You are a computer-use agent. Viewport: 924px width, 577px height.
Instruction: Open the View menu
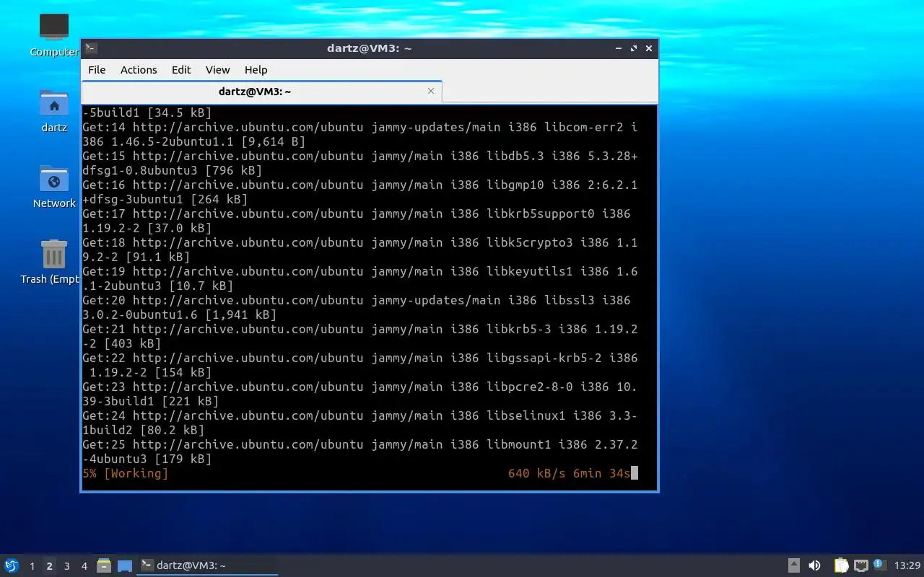(x=217, y=70)
